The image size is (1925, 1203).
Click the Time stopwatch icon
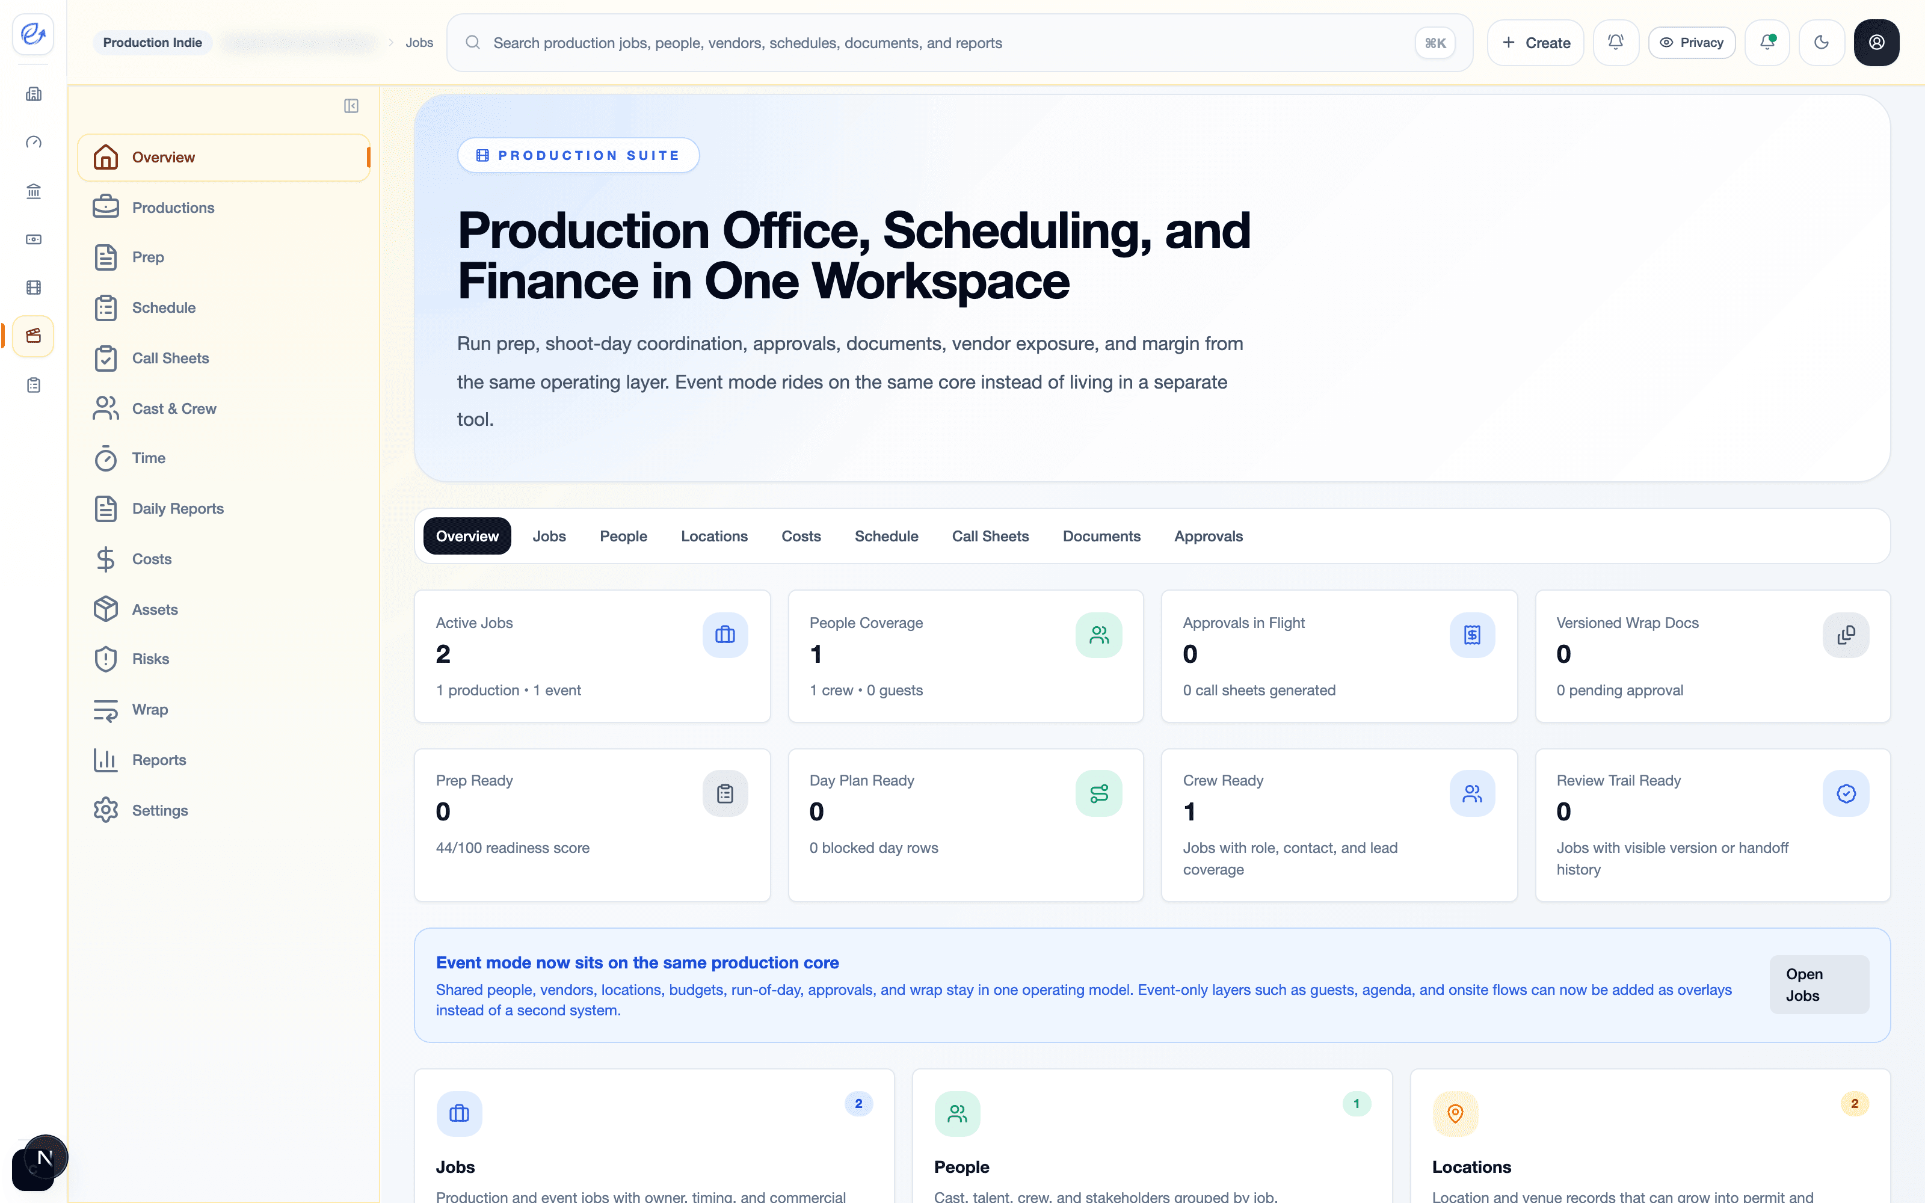106,458
